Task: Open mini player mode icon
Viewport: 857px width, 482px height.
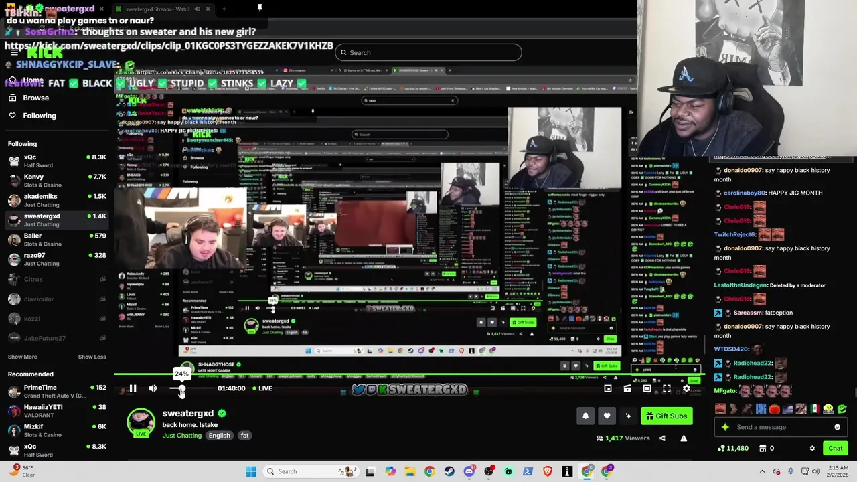Action: click(608, 388)
